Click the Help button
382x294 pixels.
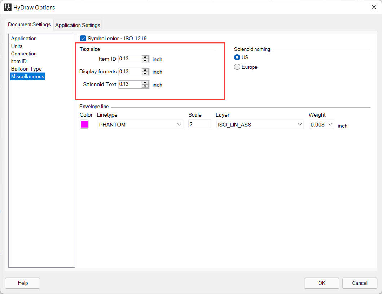pos(23,283)
